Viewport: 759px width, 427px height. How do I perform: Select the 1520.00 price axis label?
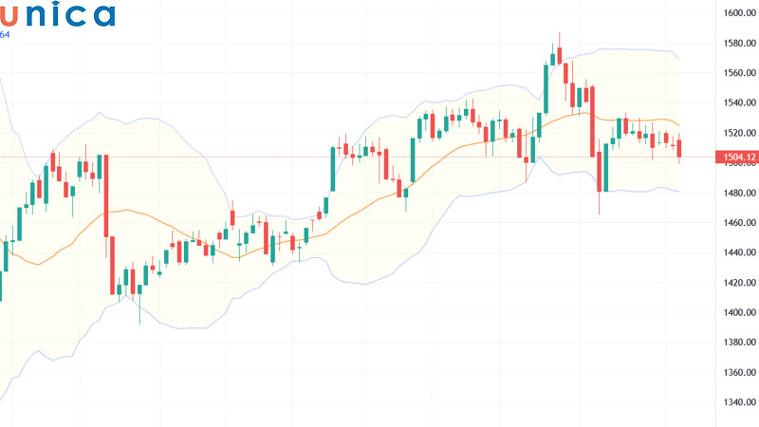(x=738, y=133)
